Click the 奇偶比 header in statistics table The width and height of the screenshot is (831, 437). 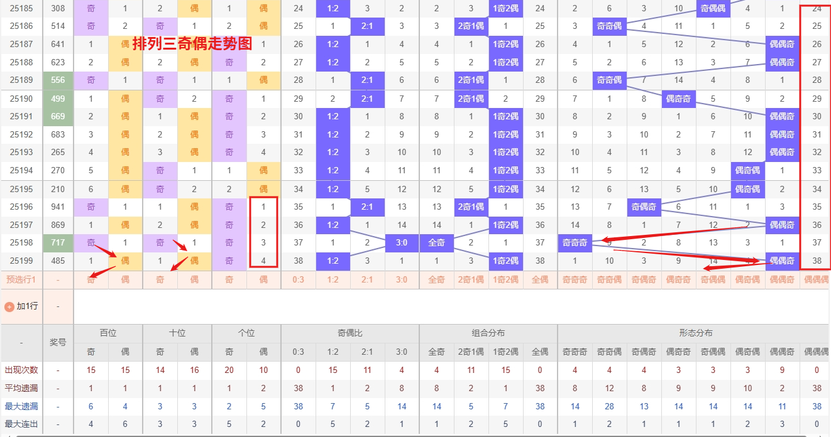coord(350,333)
